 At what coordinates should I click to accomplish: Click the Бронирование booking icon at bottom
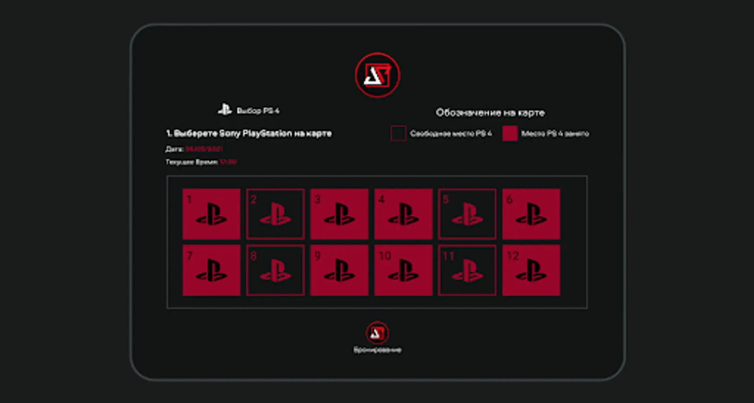pos(377,333)
